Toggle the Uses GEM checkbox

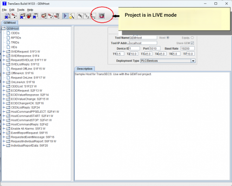[x=193, y=43]
